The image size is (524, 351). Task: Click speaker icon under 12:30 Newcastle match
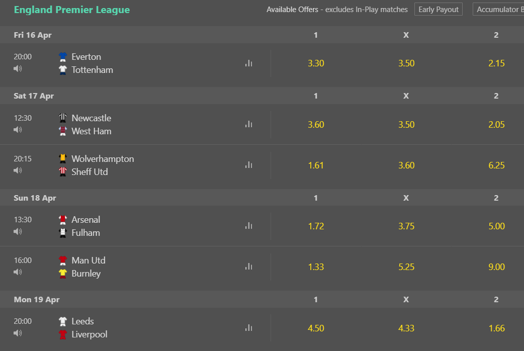[18, 130]
